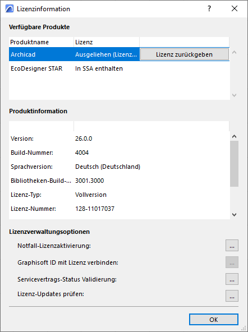Click products list scroll down arrow
Image resolution: width=248 pixels, height=332 pixels.
[x=234, y=95]
